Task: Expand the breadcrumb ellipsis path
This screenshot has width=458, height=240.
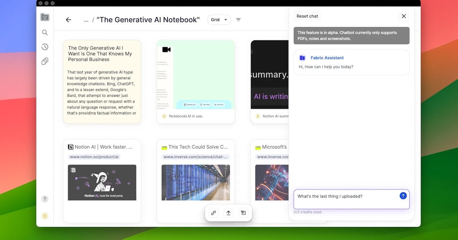Action: pos(86,20)
